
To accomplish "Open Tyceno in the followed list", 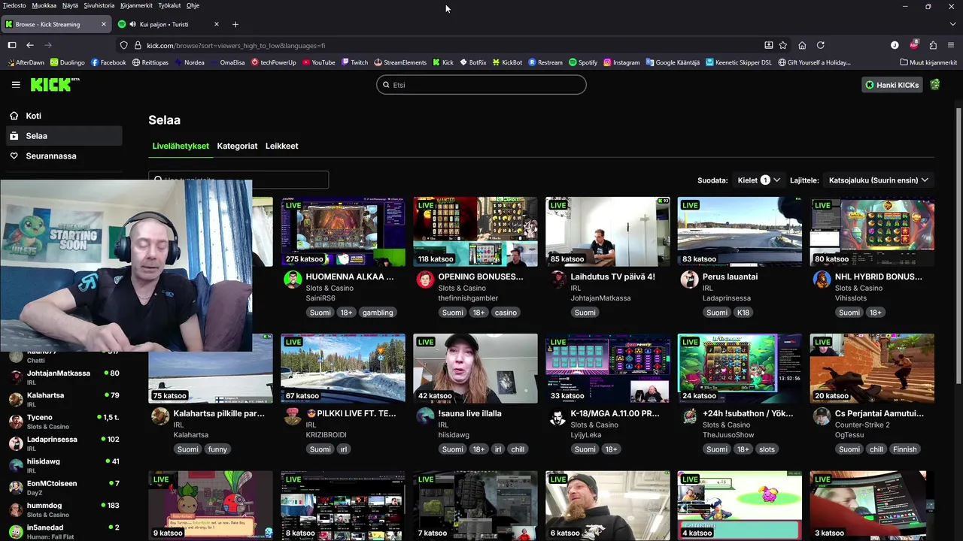I will click(x=63, y=422).
